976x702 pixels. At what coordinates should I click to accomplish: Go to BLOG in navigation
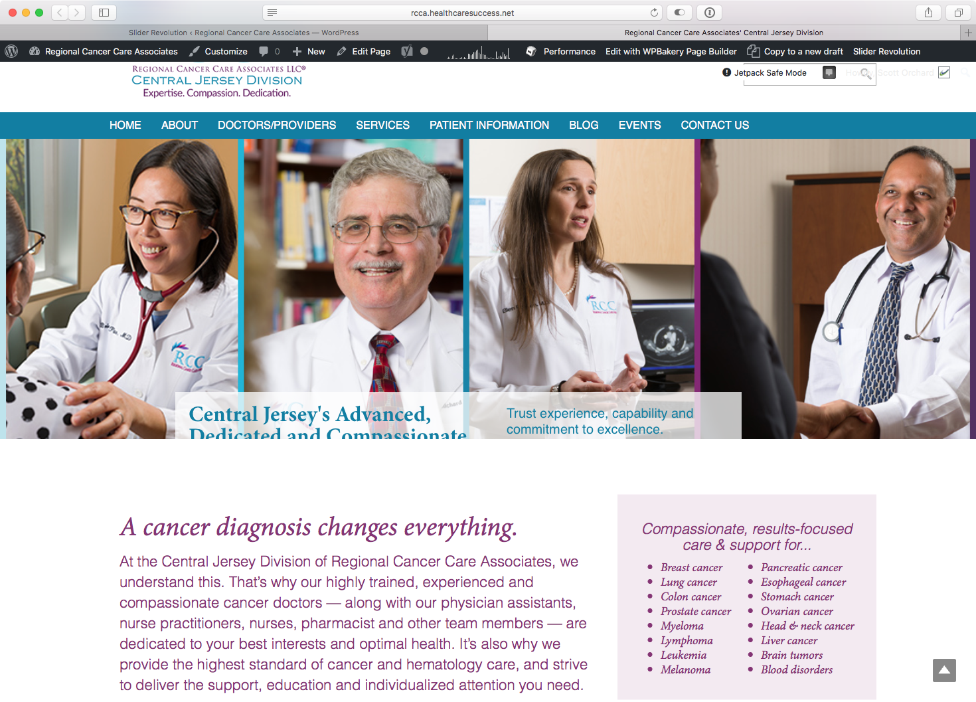click(584, 125)
